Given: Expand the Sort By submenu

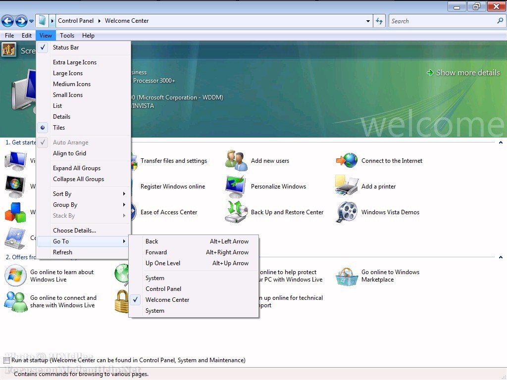Looking at the screenshot, I should (84, 194).
